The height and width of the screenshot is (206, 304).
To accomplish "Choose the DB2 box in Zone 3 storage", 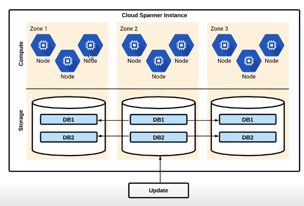I will 248,137.
